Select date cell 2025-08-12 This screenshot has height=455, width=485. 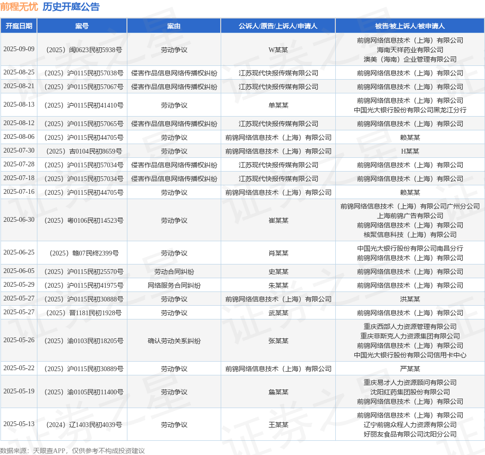pyautogui.click(x=19, y=123)
